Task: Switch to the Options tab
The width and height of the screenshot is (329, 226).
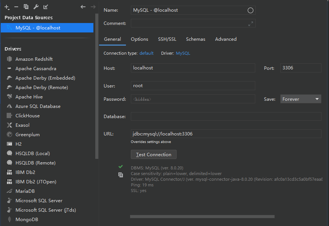Action: [x=140, y=39]
